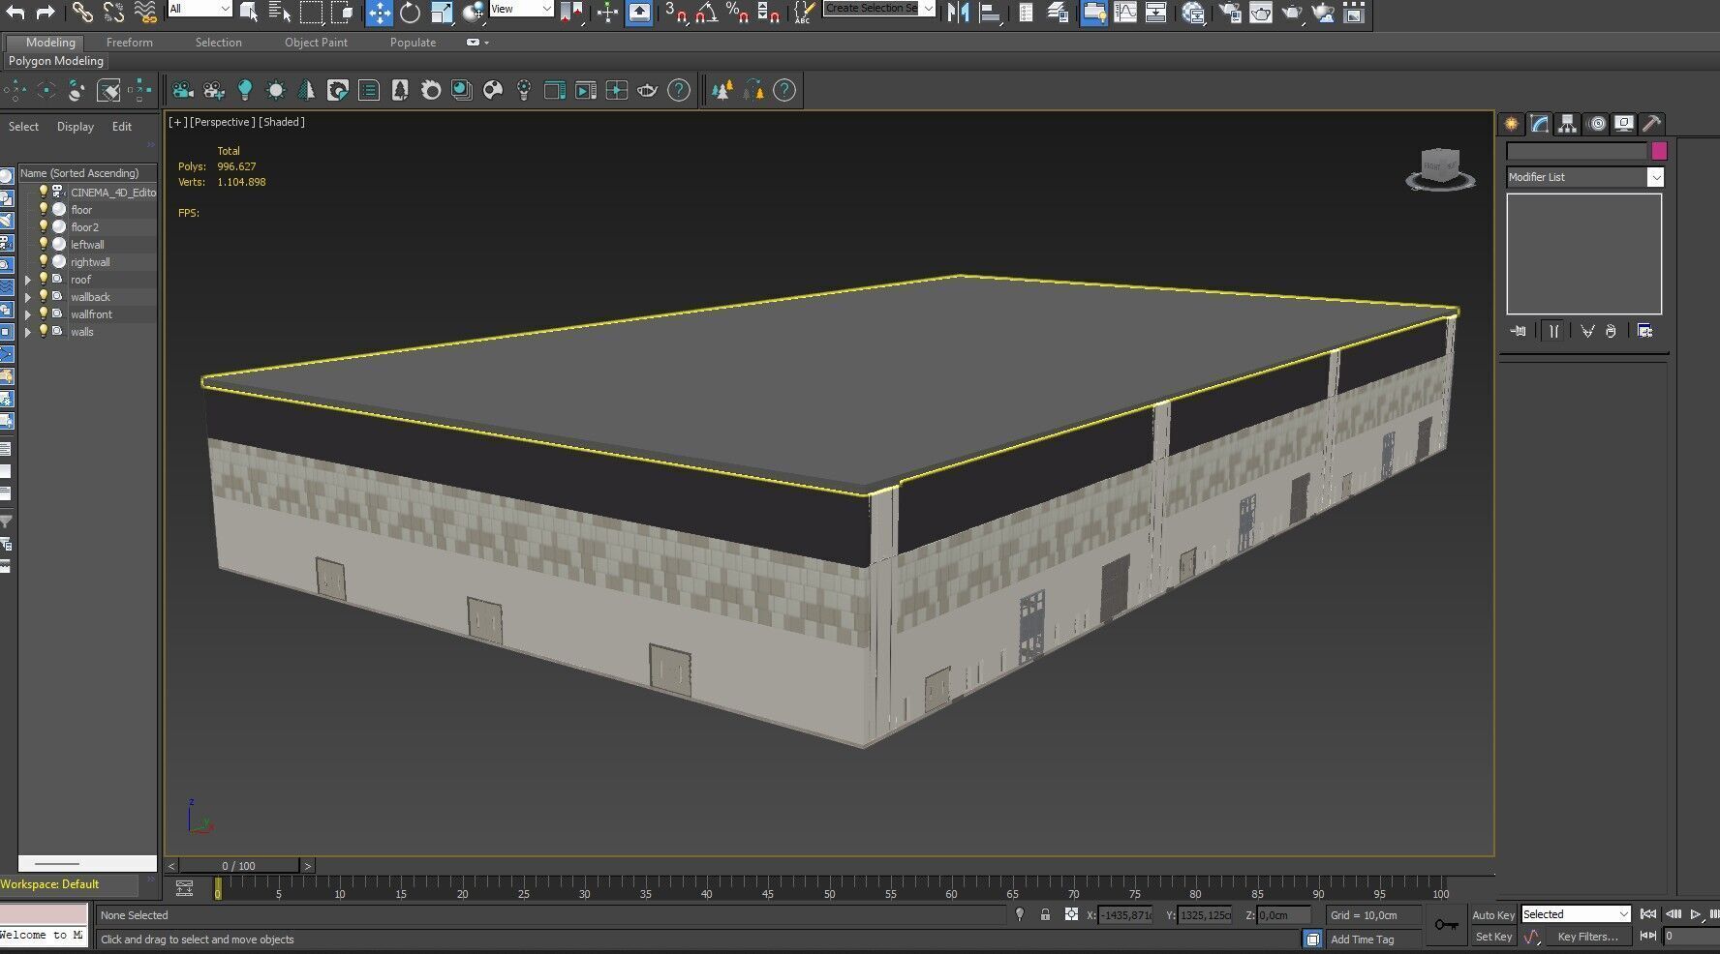The height and width of the screenshot is (954, 1720).
Task: Click the Undo arrow icon
Action: [15, 12]
